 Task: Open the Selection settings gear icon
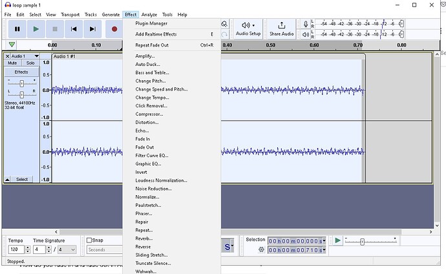pyautogui.click(x=261, y=249)
